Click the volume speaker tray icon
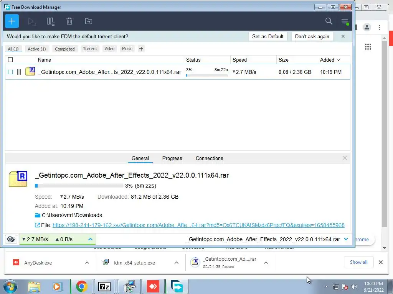This screenshot has width=393, height=294. [354, 287]
